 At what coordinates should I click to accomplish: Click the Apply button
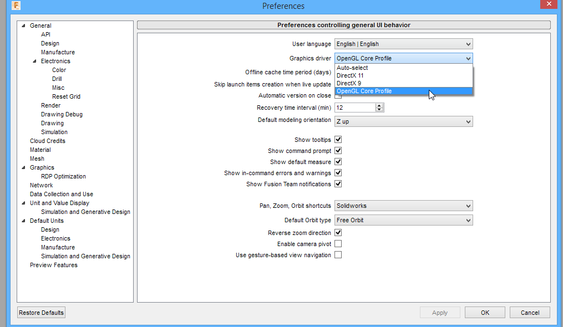[x=440, y=313]
